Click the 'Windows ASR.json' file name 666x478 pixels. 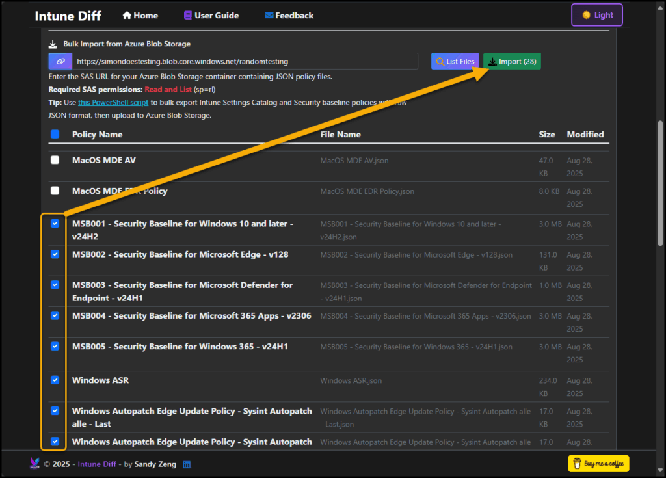click(x=351, y=380)
